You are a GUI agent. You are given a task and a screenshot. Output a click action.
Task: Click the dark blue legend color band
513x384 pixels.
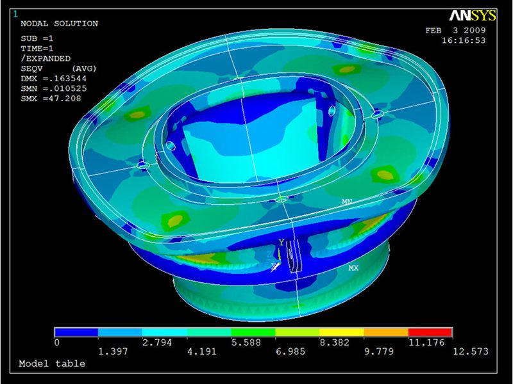point(76,332)
